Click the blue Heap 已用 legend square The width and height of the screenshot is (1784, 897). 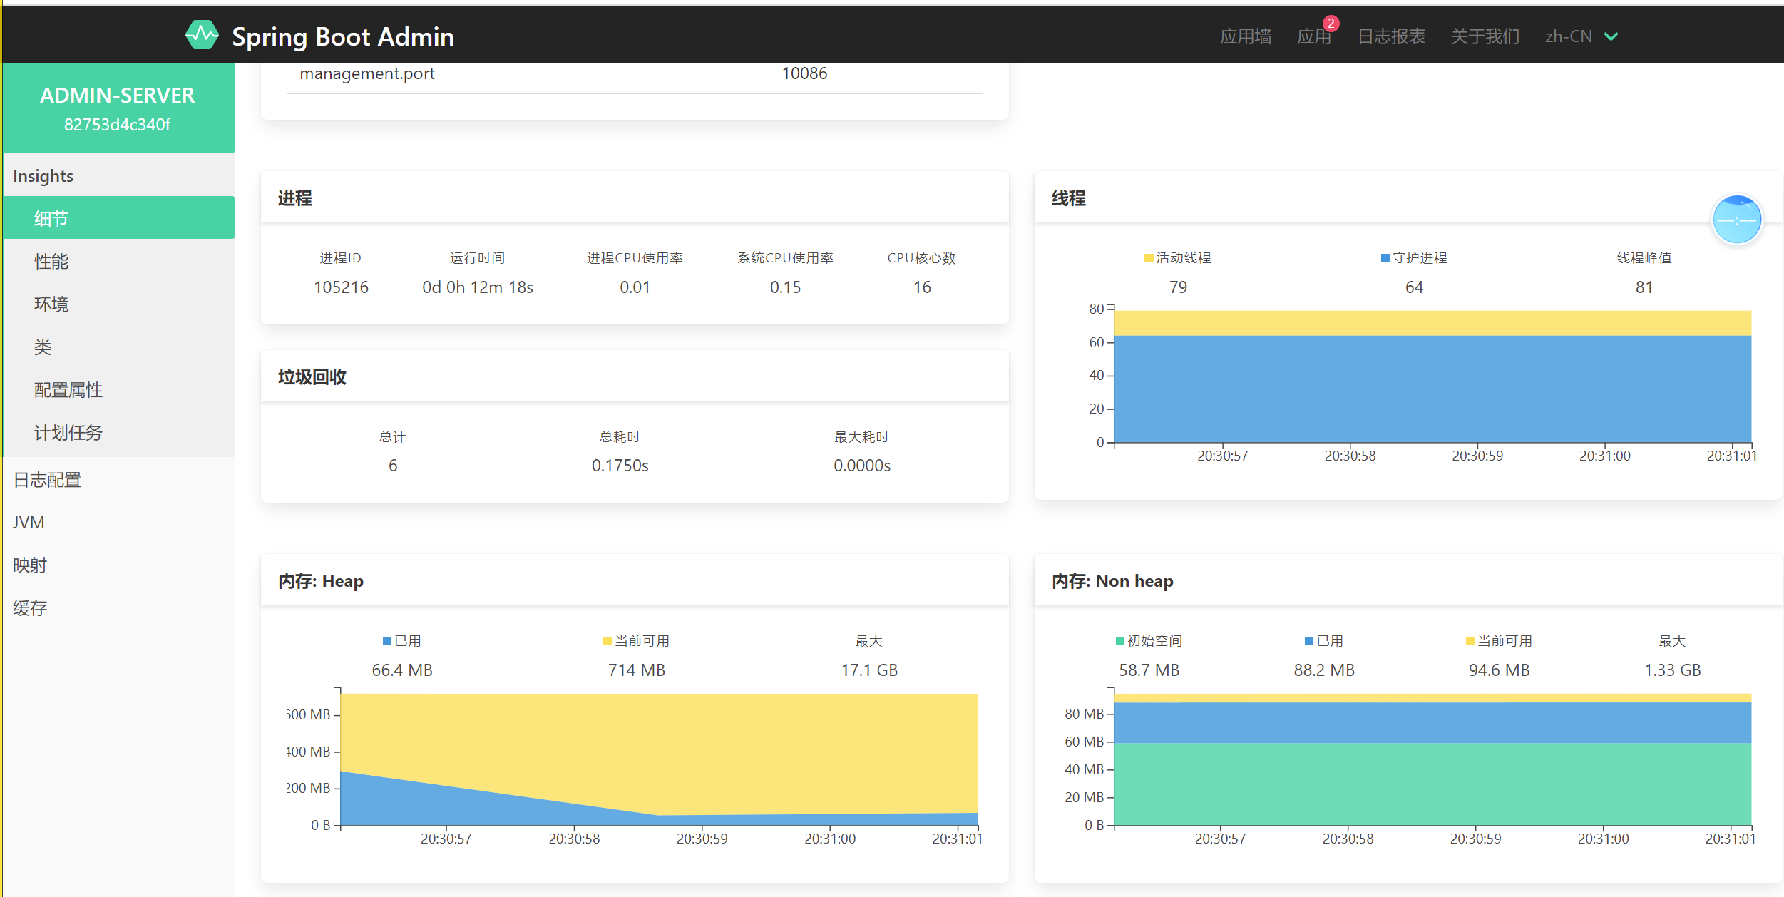point(386,641)
